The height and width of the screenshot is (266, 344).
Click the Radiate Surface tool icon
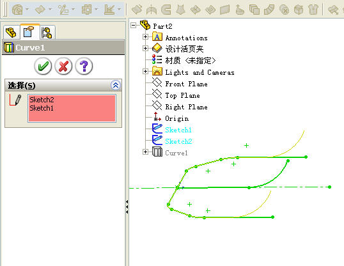[210, 10]
